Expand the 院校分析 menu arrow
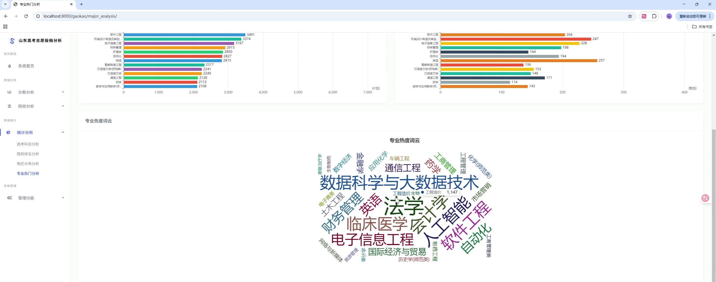The image size is (716, 282). pyautogui.click(x=63, y=106)
